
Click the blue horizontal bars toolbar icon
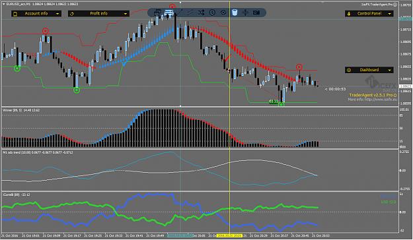[x=169, y=13]
